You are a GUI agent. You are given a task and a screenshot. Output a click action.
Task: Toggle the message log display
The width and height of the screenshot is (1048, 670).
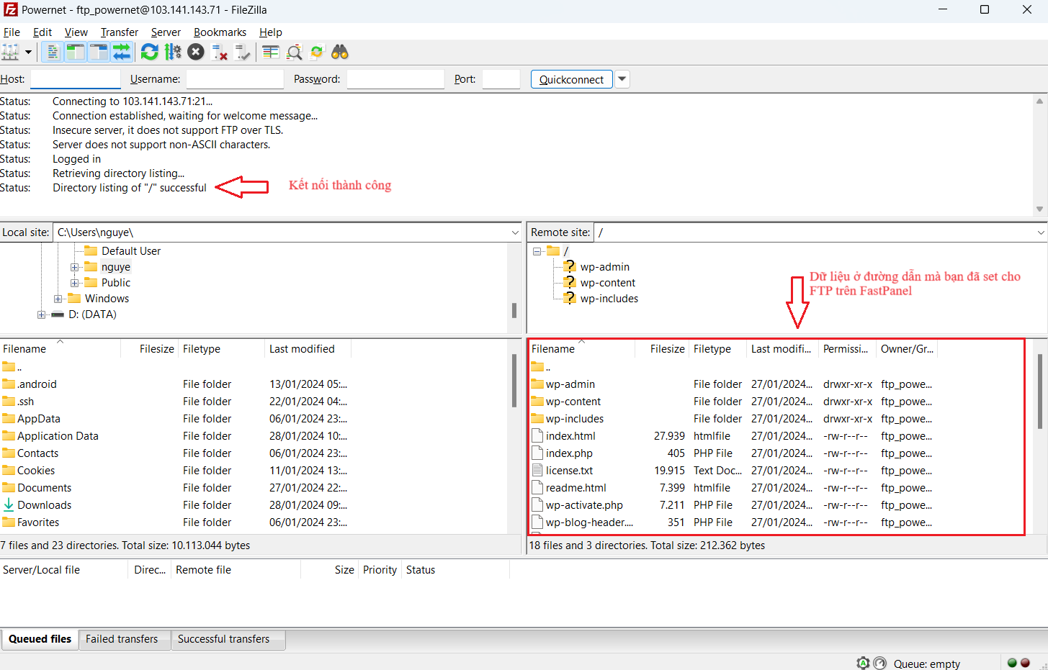[x=52, y=52]
